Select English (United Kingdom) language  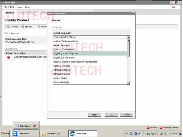coord(90,54)
